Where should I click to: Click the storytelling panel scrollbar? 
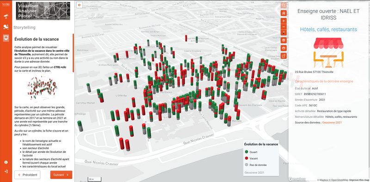[x=74, y=53]
